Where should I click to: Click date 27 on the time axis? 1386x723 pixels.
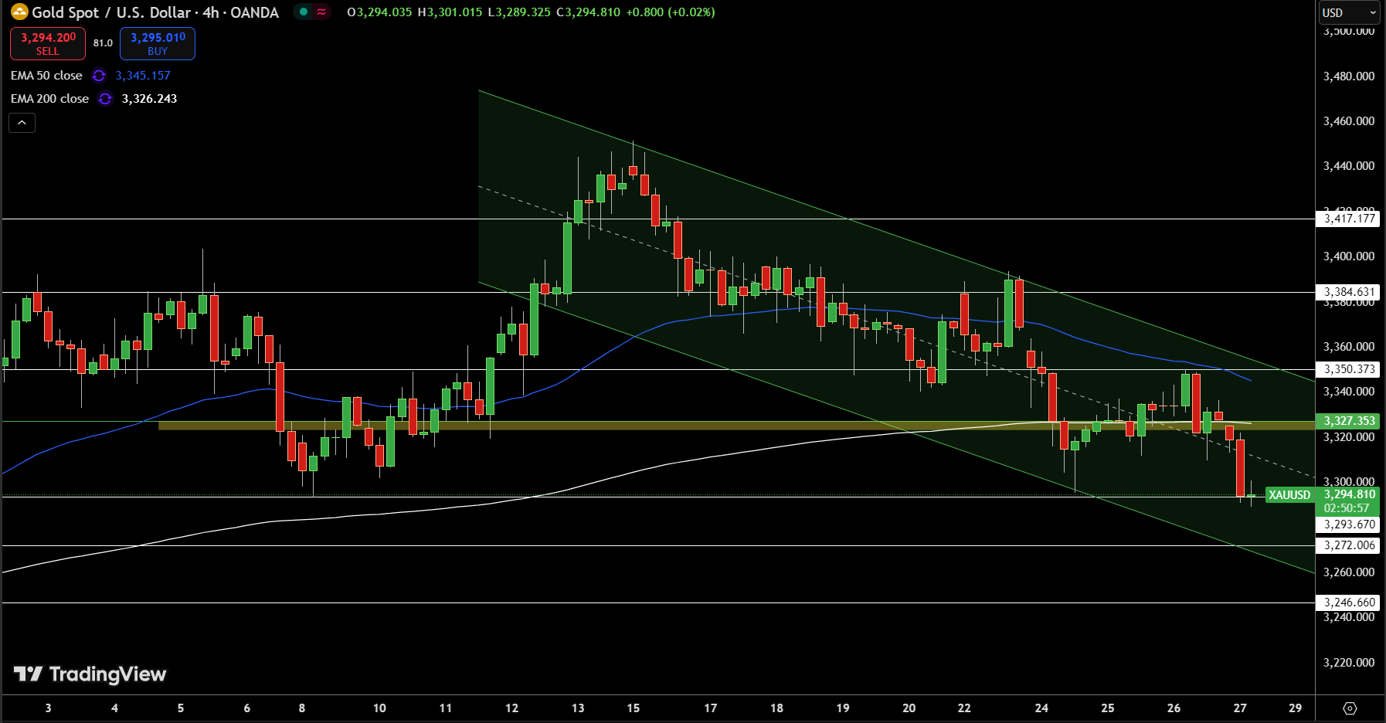(1240, 708)
